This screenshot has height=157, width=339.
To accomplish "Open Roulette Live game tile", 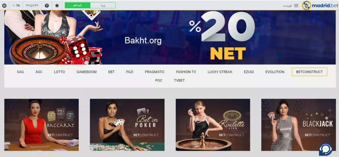I will (213, 125).
